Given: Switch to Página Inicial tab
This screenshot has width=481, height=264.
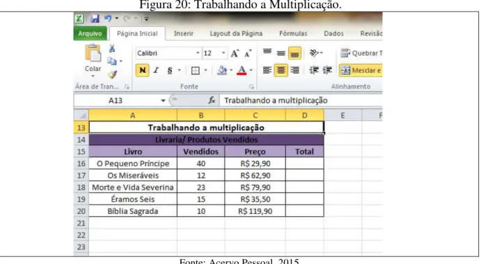Looking at the screenshot, I should pos(137,33).
